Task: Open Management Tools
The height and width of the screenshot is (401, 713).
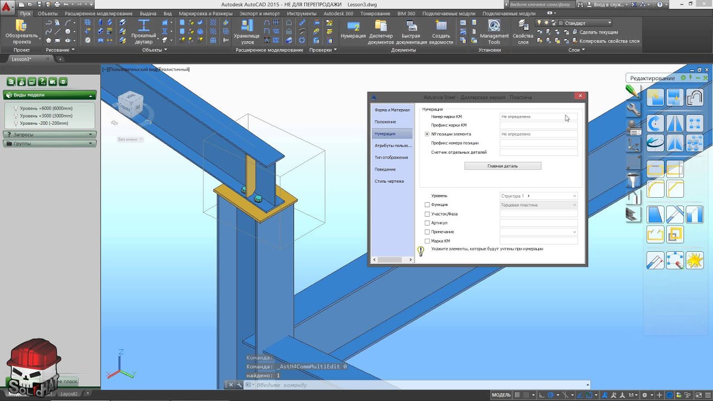Action: point(494,32)
